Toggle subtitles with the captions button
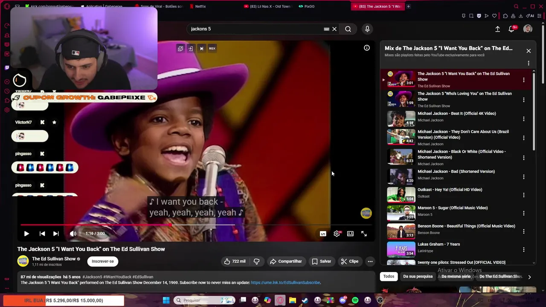Screen dimensions: 546x307 pyautogui.click(x=323, y=234)
